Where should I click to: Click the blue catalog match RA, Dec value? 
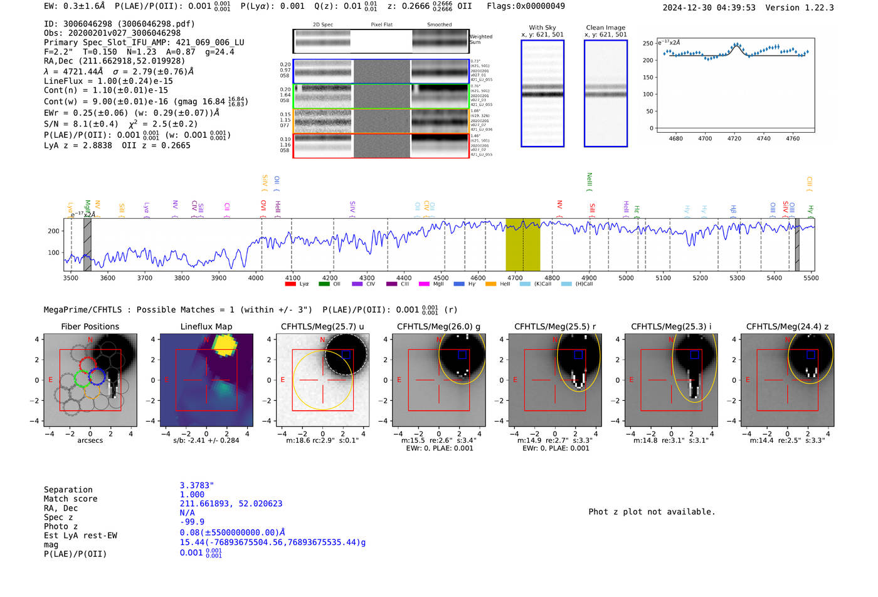(231, 504)
